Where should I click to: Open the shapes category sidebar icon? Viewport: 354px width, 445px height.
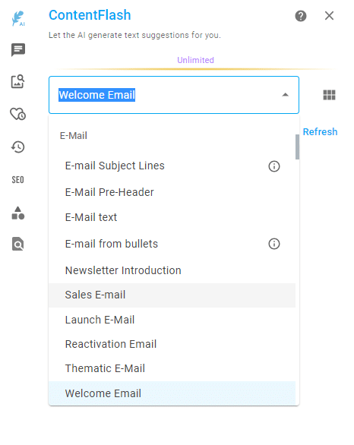(18, 213)
